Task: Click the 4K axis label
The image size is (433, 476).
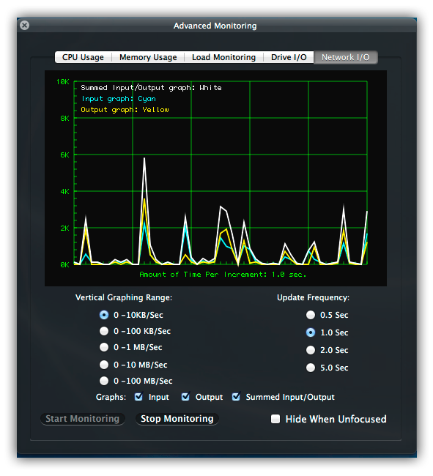Action: tap(64, 192)
